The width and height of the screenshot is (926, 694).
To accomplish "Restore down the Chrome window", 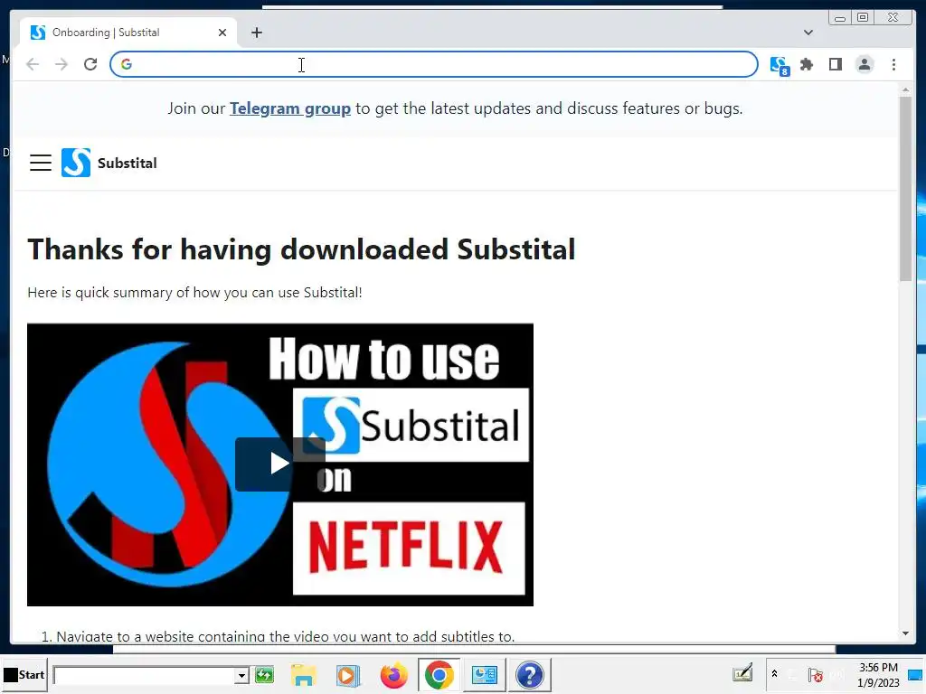I will click(863, 18).
